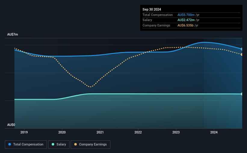Click the AU$0 y-axis label
The height and width of the screenshot is (153, 247).
[x=11, y=125]
